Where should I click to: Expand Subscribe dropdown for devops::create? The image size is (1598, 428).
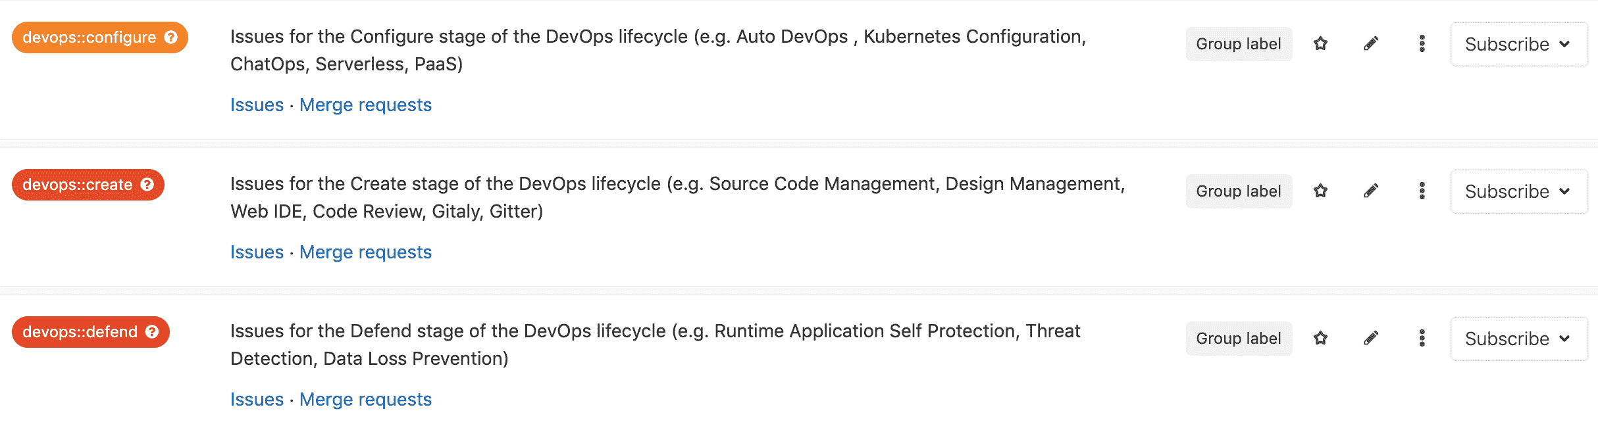[1519, 191]
